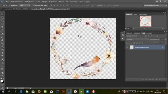Toggle the Auto-Select checkbox
Image resolution: width=168 pixels, height=94 pixels.
coord(9,5)
